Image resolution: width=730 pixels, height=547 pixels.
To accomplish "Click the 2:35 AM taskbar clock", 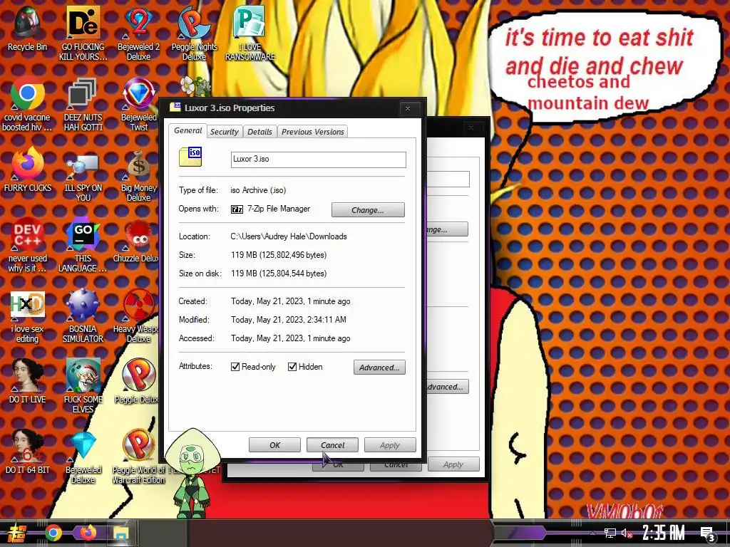I will (664, 533).
